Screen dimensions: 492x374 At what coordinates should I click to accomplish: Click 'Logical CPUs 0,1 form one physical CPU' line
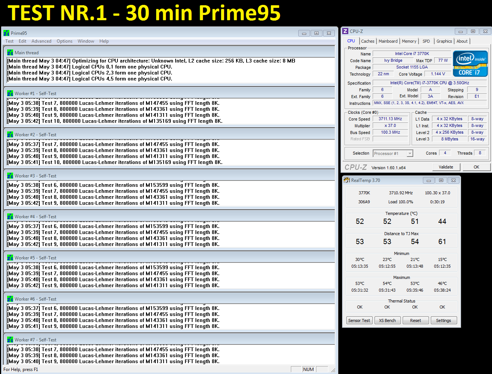90,67
